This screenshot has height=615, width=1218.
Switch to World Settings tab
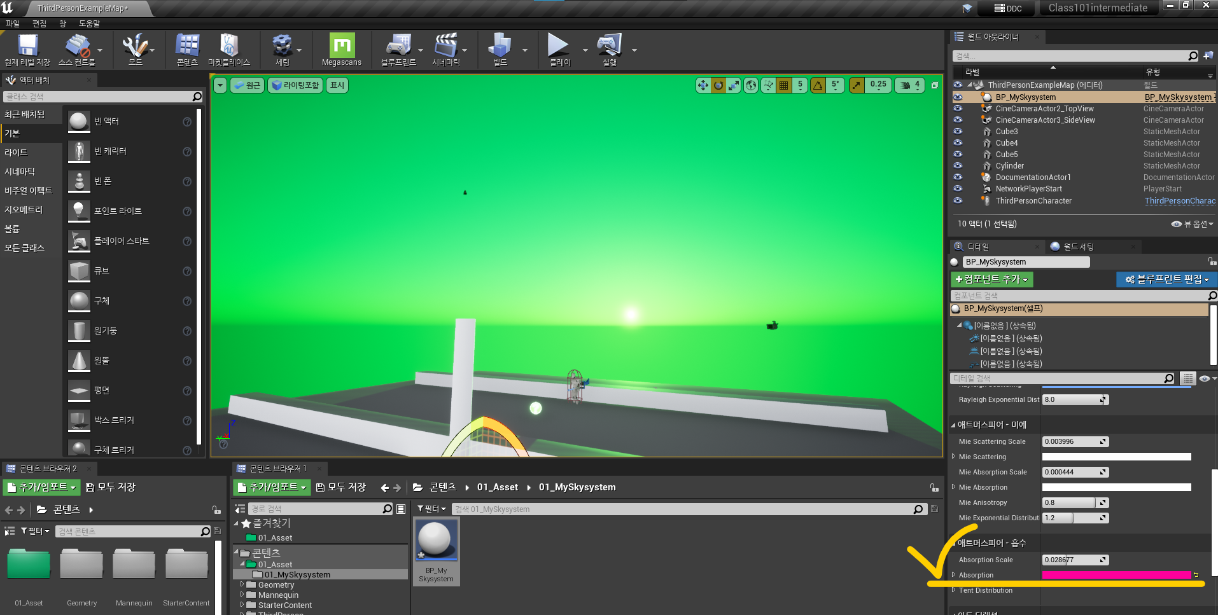tap(1079, 247)
